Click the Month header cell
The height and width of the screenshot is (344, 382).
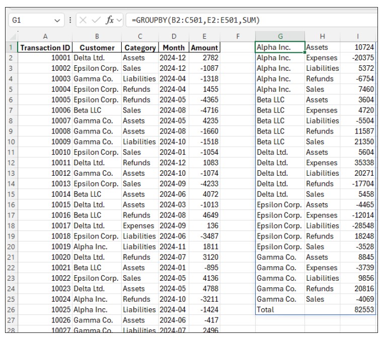(x=174, y=47)
